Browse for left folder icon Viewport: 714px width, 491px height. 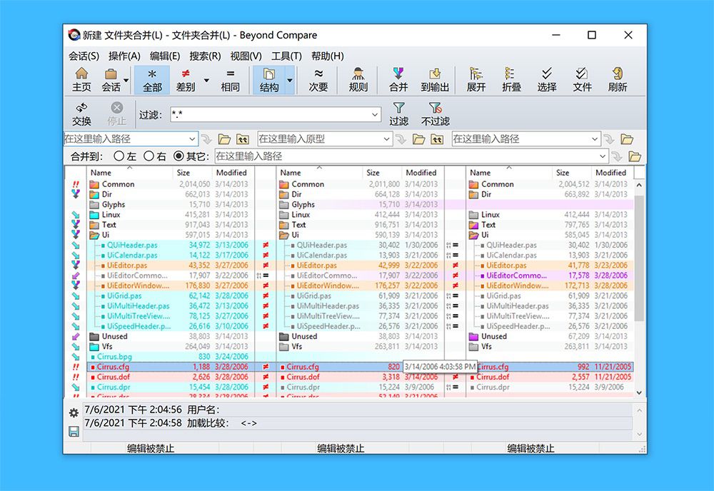click(x=224, y=138)
